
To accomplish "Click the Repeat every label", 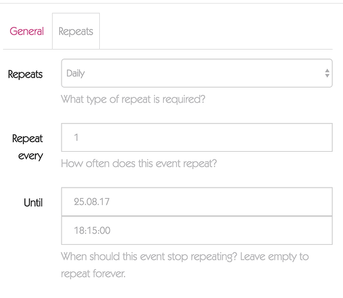I will point(27,147).
